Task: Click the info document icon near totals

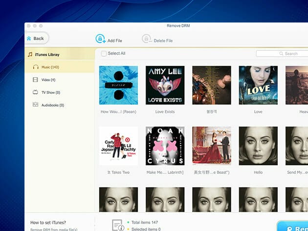Action: 118,225
